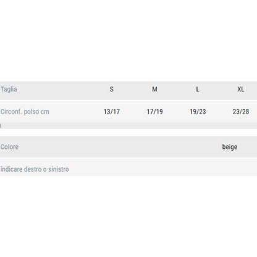Click white area below the table
The height and width of the screenshot is (257, 257).
point(128,216)
